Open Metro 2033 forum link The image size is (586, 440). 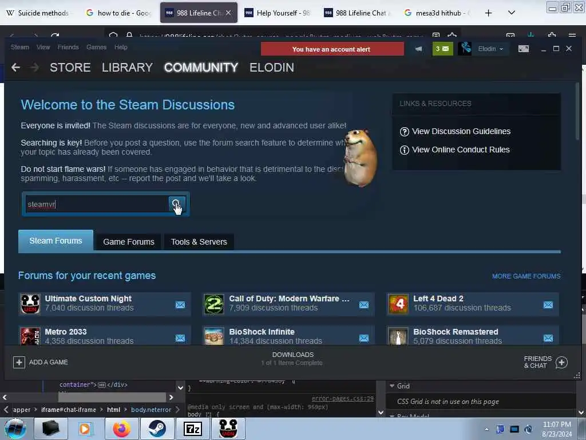point(66,332)
